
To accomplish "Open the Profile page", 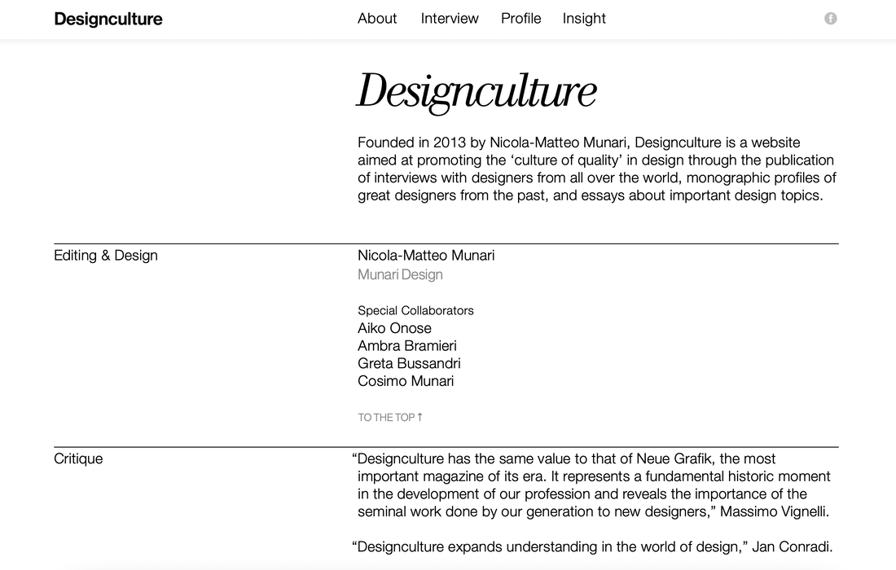I will click(x=521, y=18).
